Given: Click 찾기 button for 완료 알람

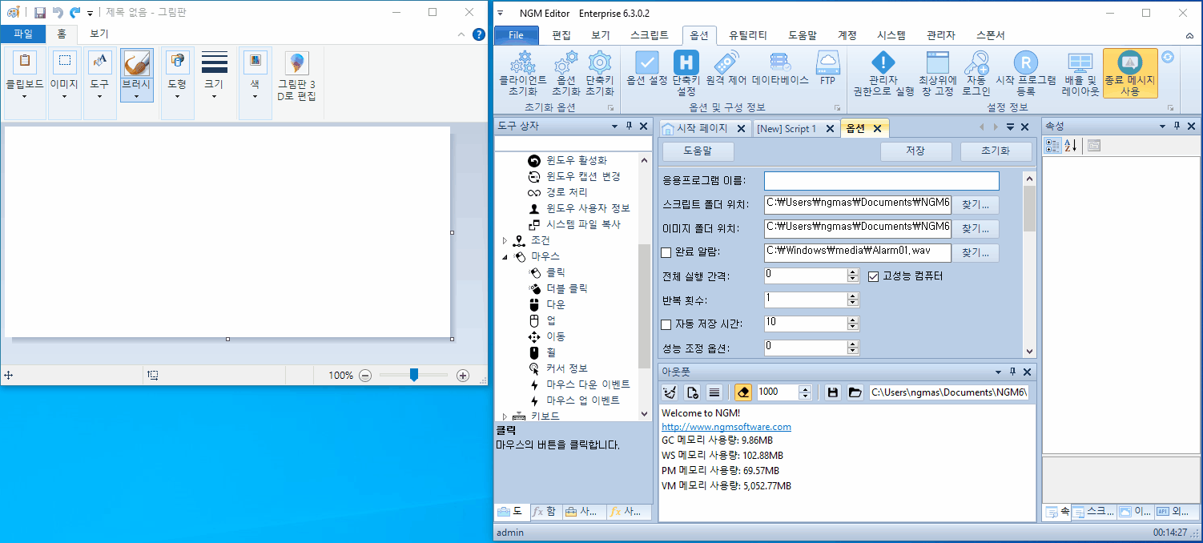Looking at the screenshot, I should point(976,253).
